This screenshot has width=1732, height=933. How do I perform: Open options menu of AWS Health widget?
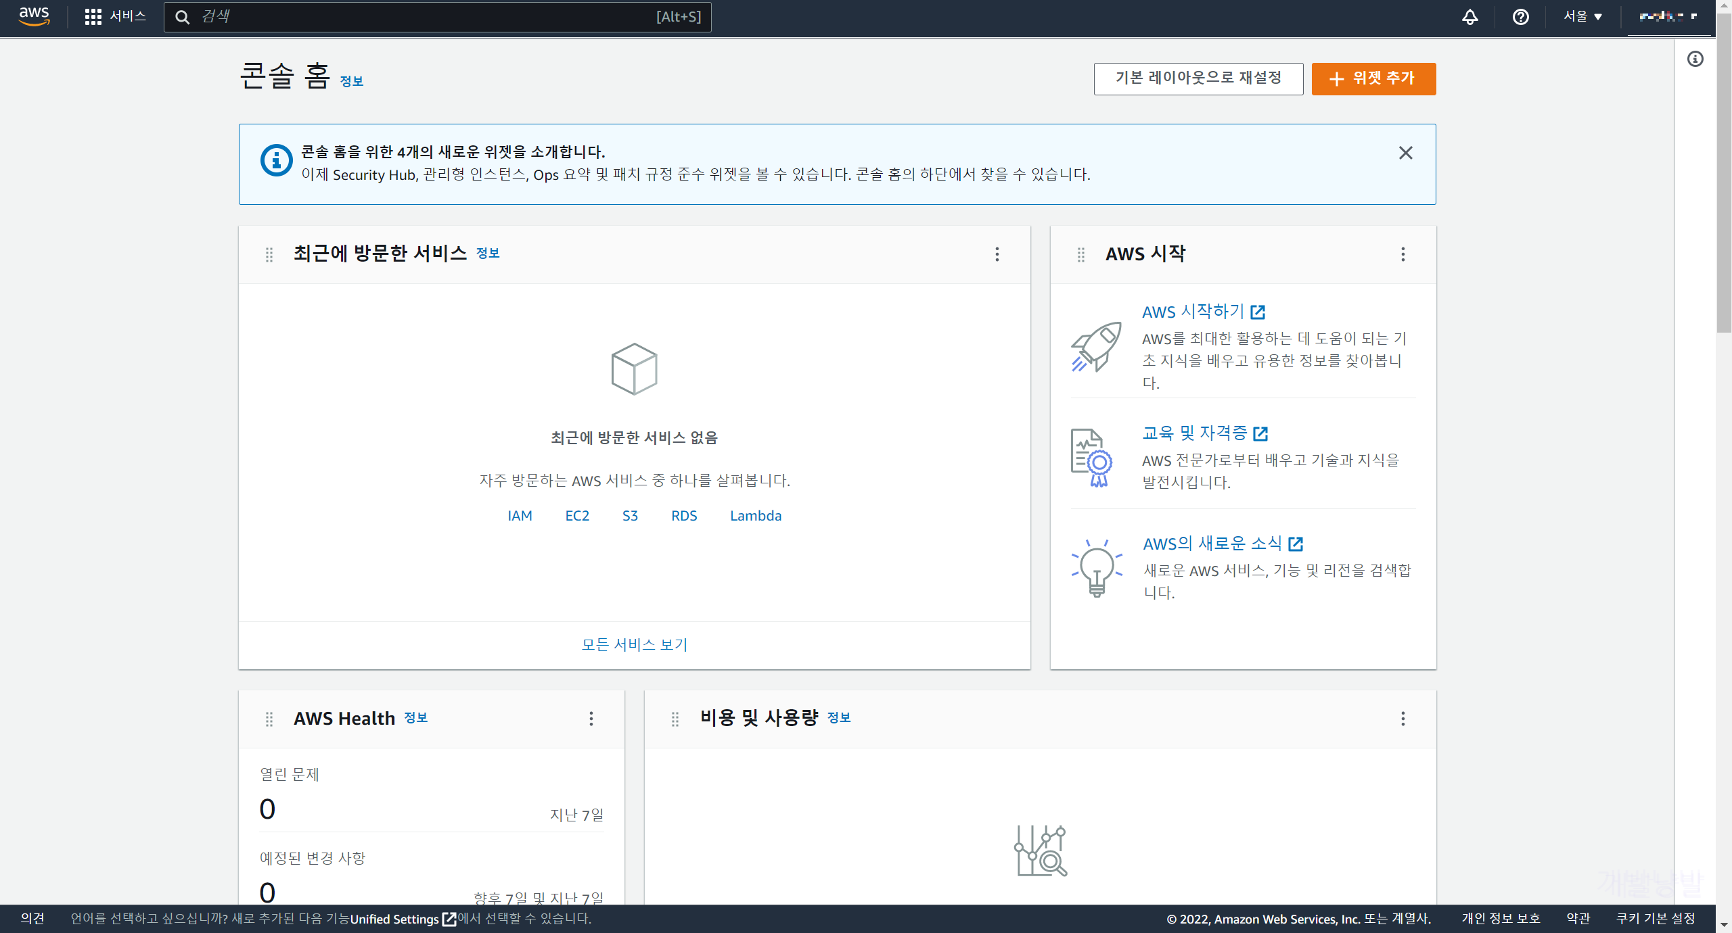click(591, 719)
